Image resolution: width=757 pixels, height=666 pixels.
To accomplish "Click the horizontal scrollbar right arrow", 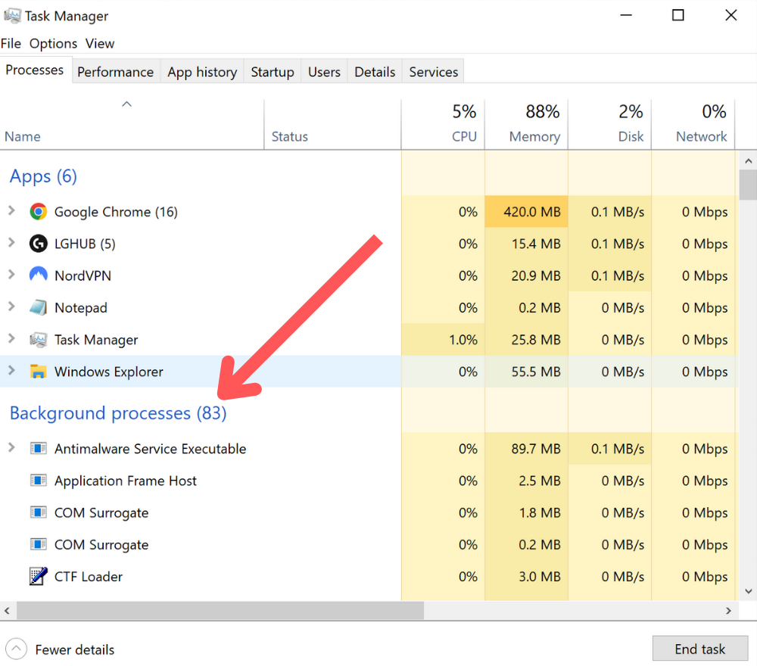I will 728,611.
